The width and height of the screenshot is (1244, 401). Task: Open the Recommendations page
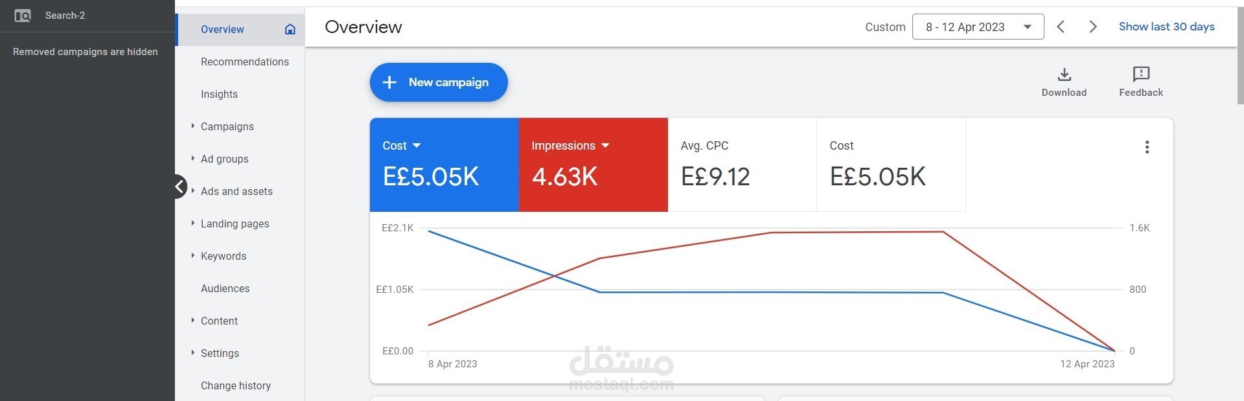tap(244, 62)
